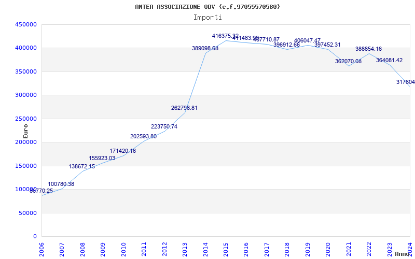Select the data label 397452.31
Image resolution: width=415 pixels, height=259 pixels.
point(327,45)
